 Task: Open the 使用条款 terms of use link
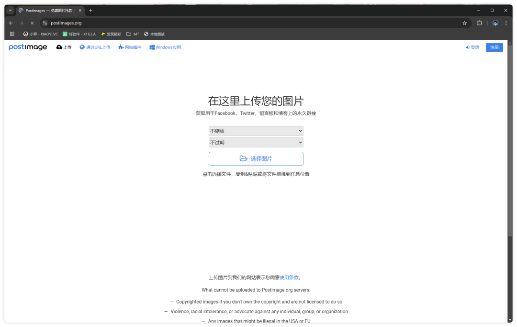289,278
